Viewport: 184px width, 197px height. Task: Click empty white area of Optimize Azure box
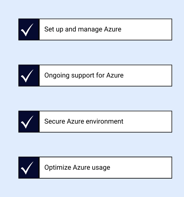(141, 167)
